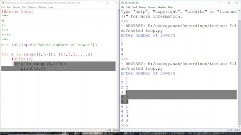This screenshot has height=135, width=241.
Task: Click the second 'Enter number of rows:4' line
Action: 148,73
